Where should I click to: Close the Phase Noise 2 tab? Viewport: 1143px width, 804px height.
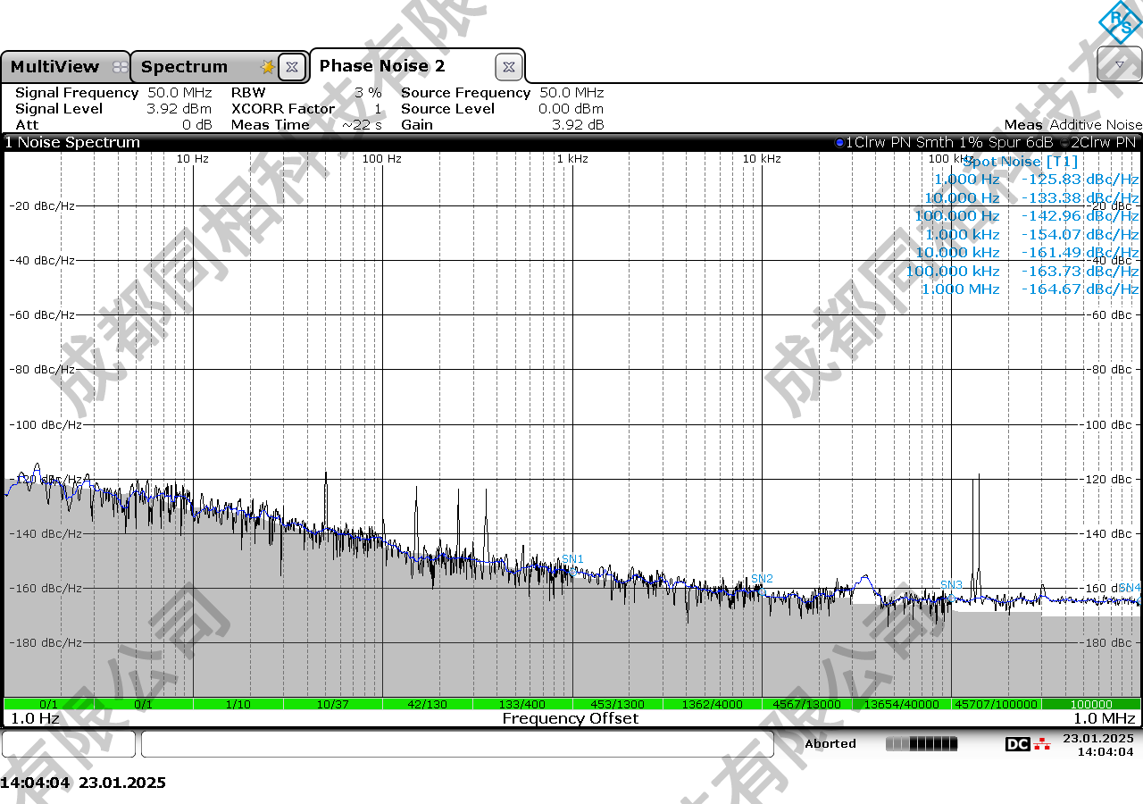click(x=508, y=67)
